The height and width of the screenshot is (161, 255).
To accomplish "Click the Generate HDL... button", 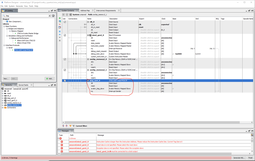I will [x=239, y=158].
